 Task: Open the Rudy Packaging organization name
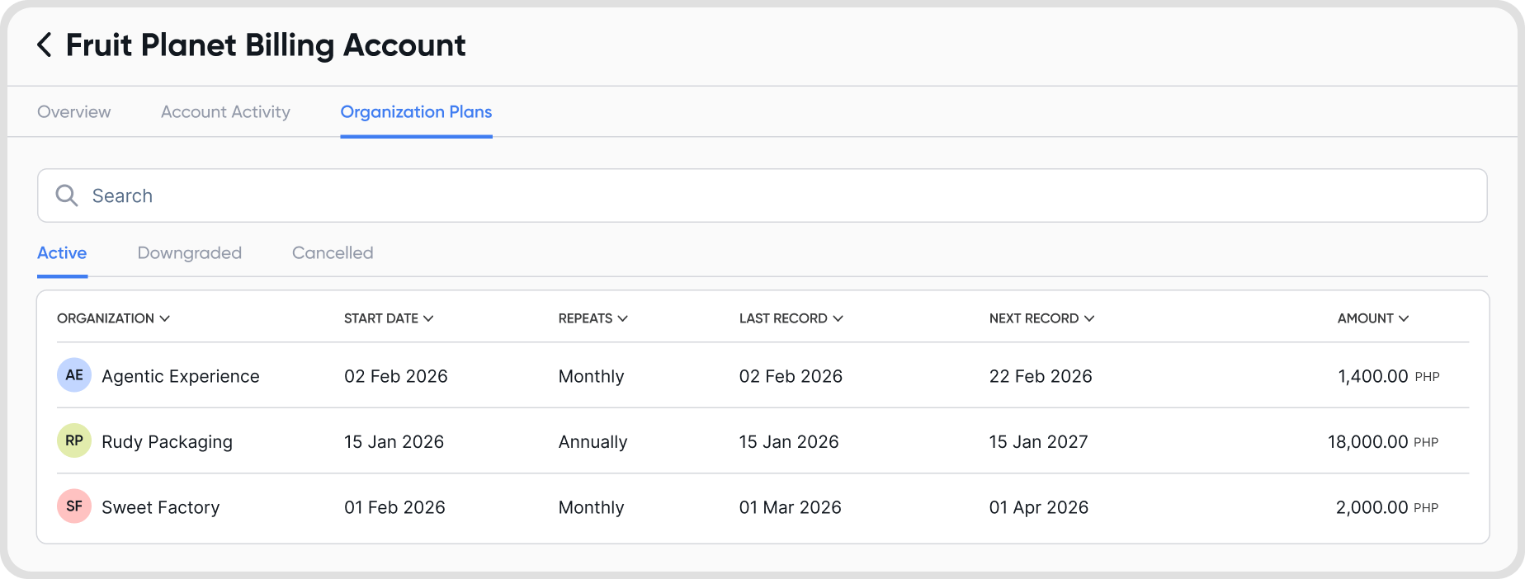(x=167, y=442)
